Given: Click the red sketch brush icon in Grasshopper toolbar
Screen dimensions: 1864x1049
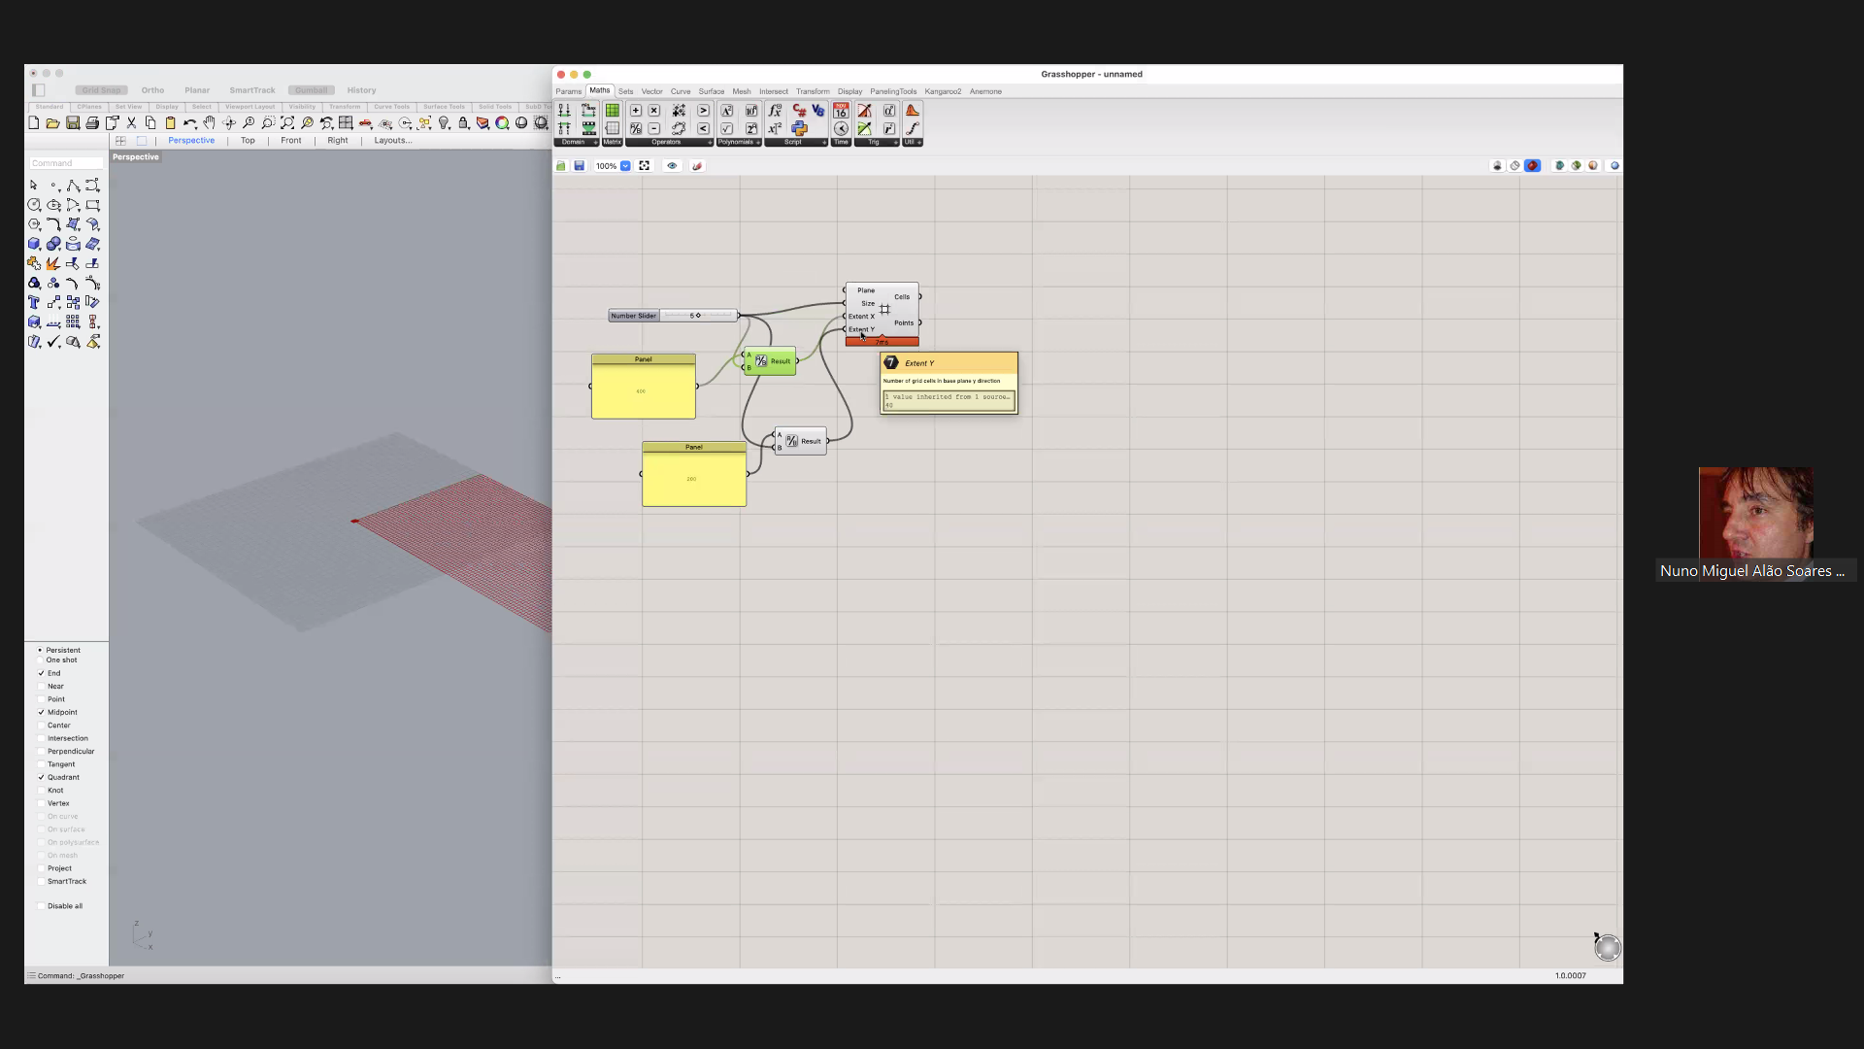Looking at the screenshot, I should click(x=697, y=166).
